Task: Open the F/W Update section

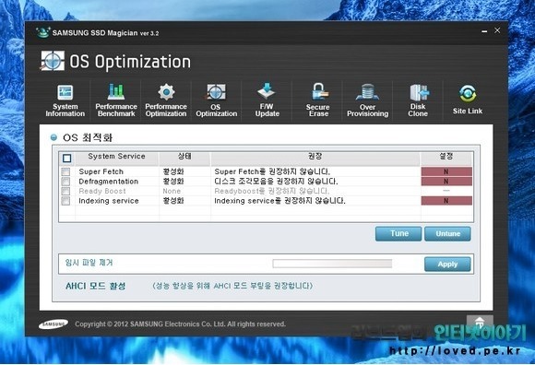Action: click(267, 100)
